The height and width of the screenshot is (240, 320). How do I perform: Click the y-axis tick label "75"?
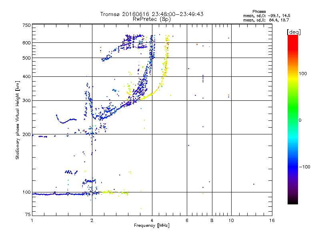click(x=28, y=214)
